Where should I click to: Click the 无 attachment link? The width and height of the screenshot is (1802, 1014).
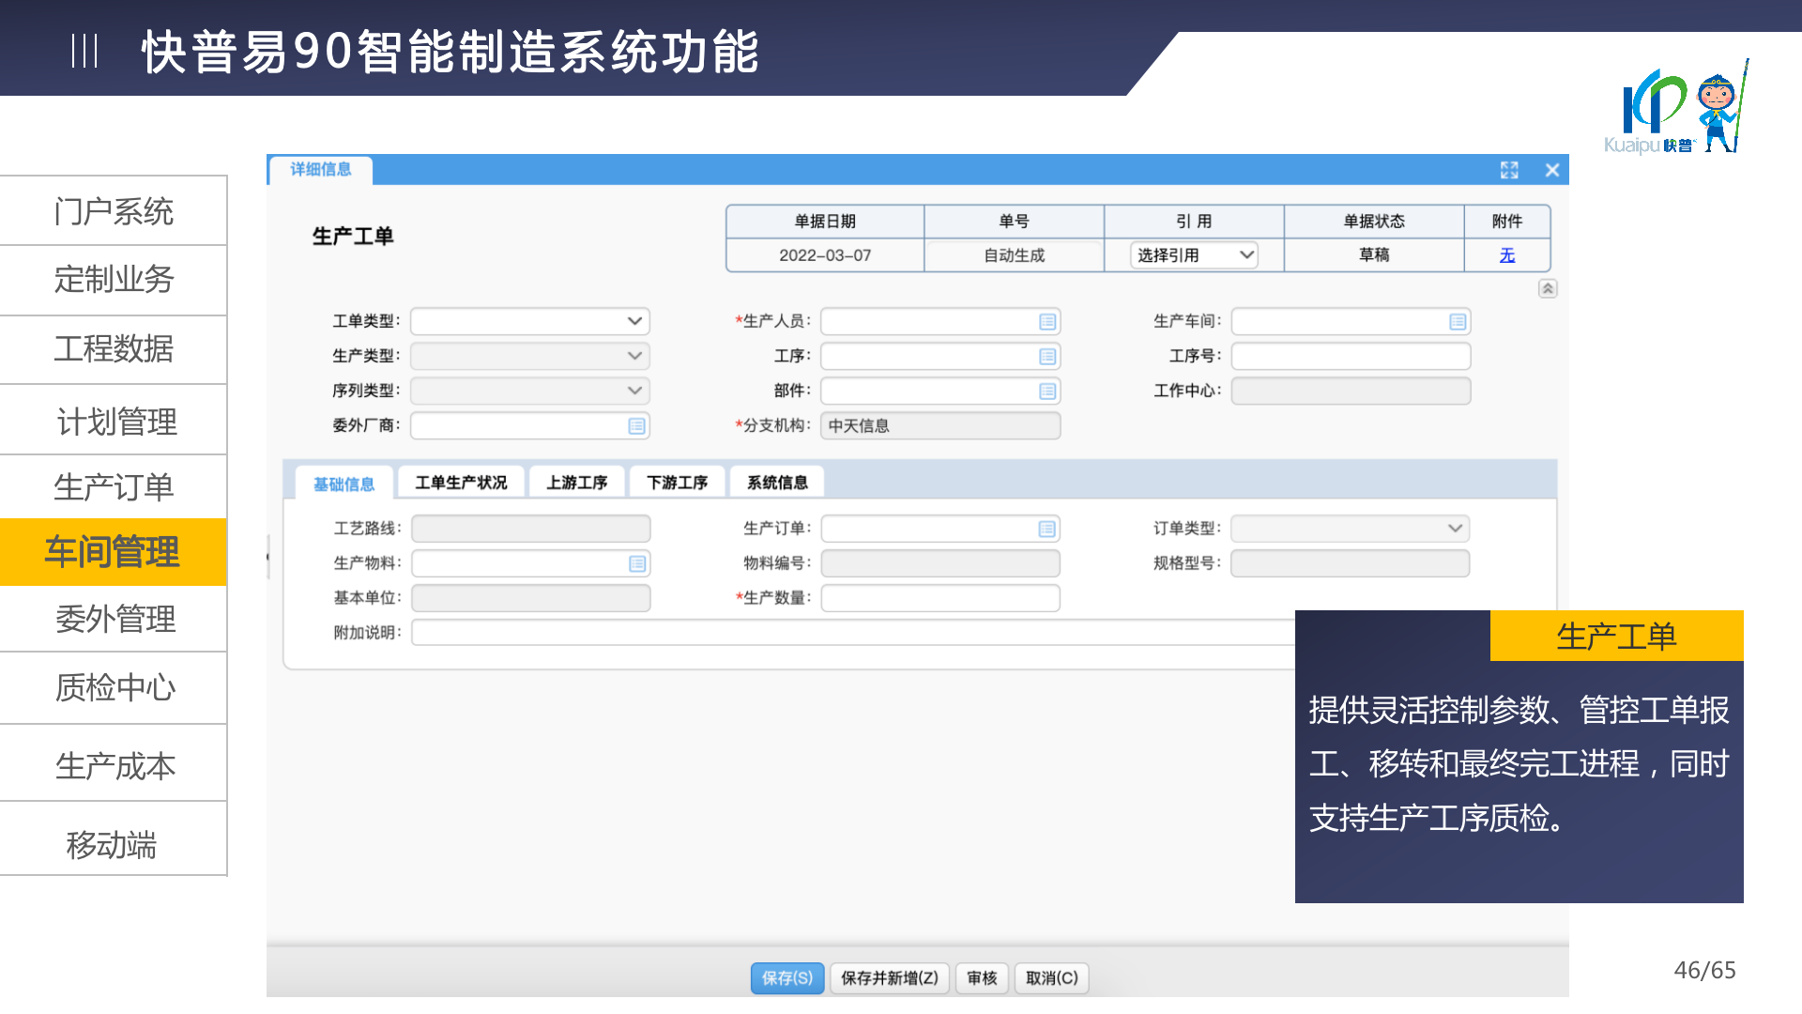tap(1506, 255)
